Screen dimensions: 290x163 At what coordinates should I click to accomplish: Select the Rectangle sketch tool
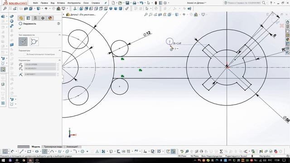[29, 152]
